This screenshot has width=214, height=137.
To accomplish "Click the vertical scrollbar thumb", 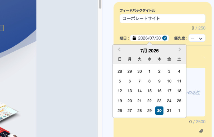I will (x=100, y=4).
